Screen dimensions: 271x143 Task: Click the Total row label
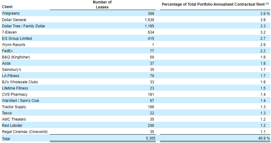[6, 139]
